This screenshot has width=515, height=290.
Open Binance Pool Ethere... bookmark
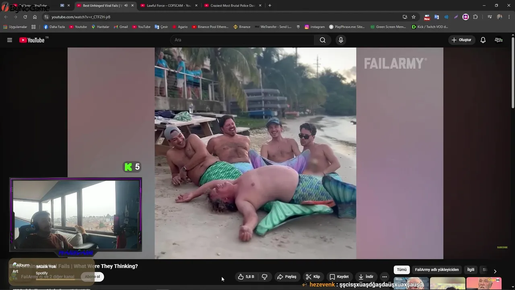pos(210,27)
